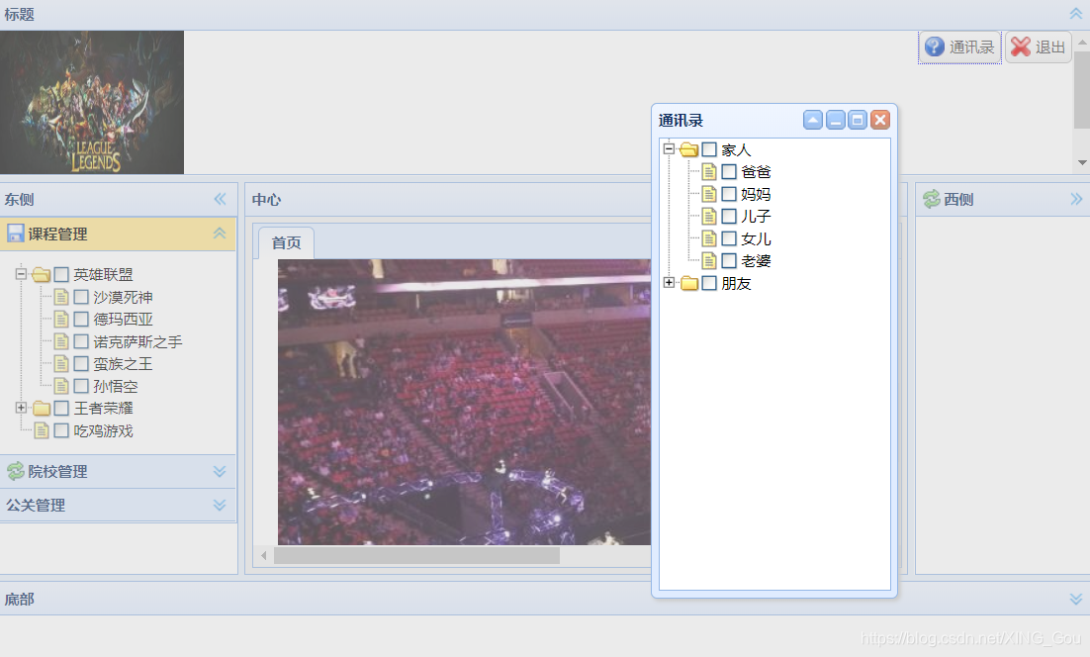Expand the 王者荣耀 tree node
Viewport: 1090px width, 657px height.
pos(21,408)
